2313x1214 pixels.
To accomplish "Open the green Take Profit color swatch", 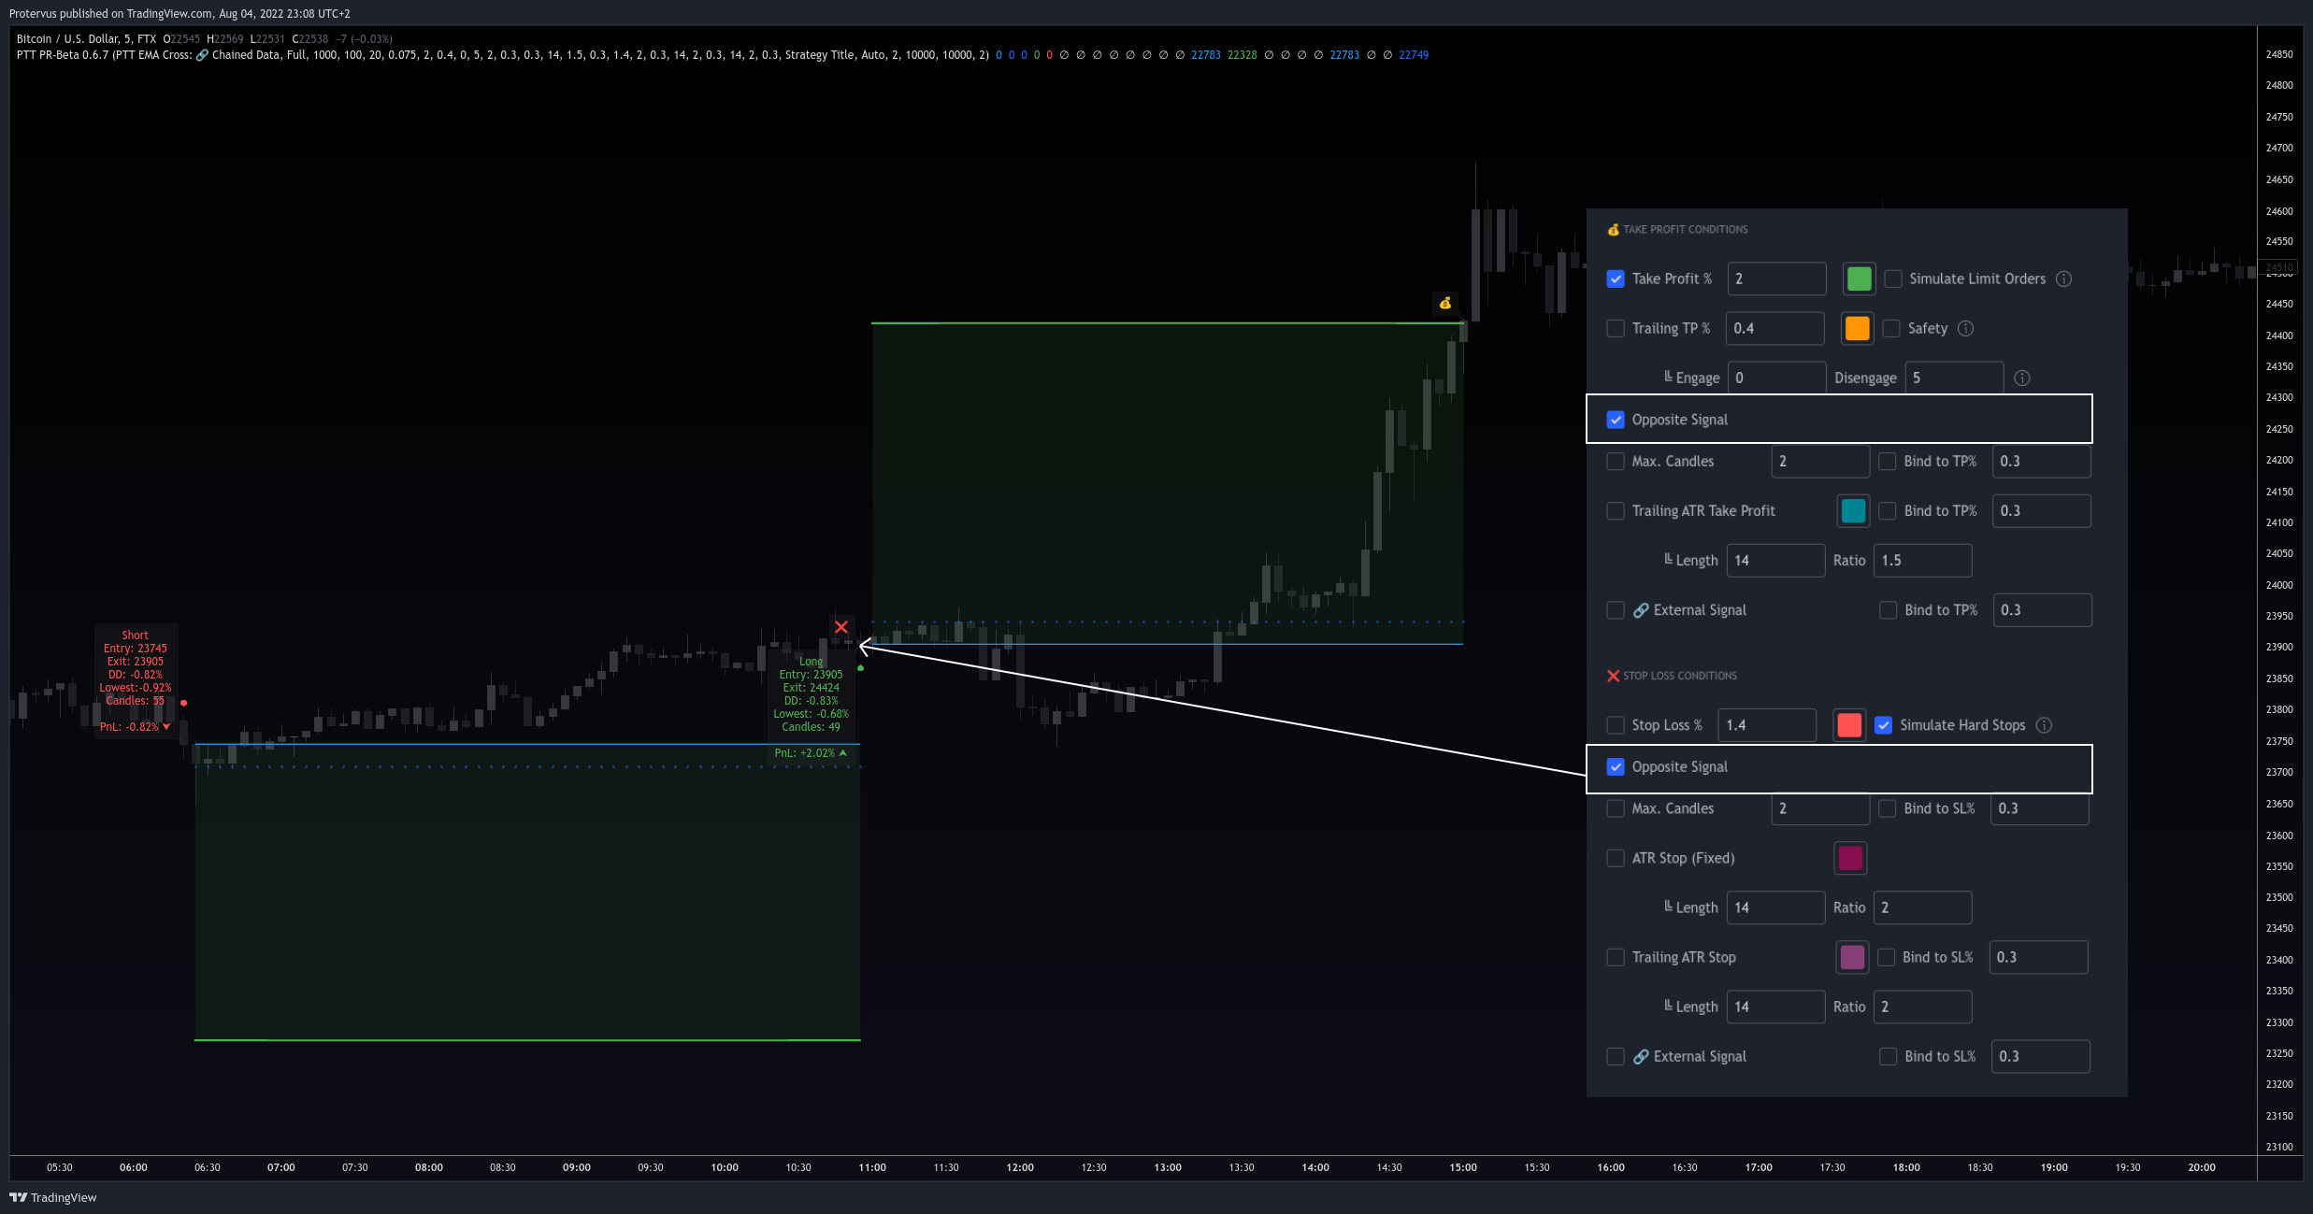I will point(1860,279).
